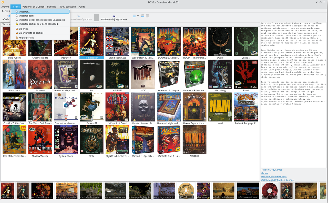This screenshot has width=328, height=203.
Task: Select the Importar perfil menu entry
Action: (x=40, y=16)
